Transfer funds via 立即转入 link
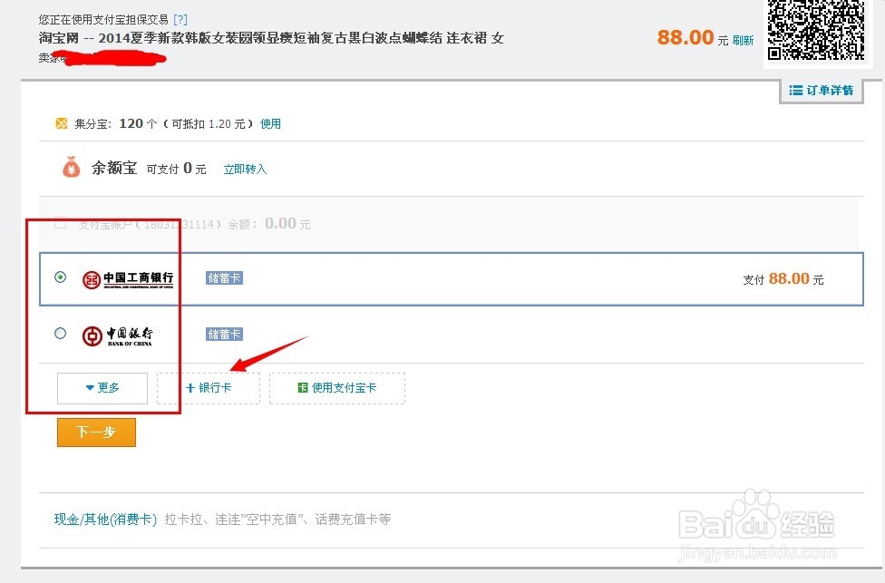Screen dimensions: 885x583 [245, 169]
